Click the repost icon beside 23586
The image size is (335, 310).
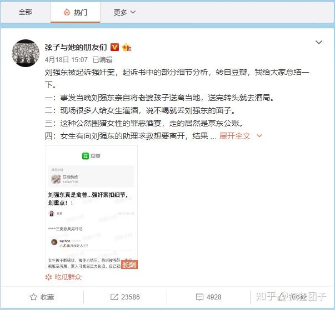114,297
